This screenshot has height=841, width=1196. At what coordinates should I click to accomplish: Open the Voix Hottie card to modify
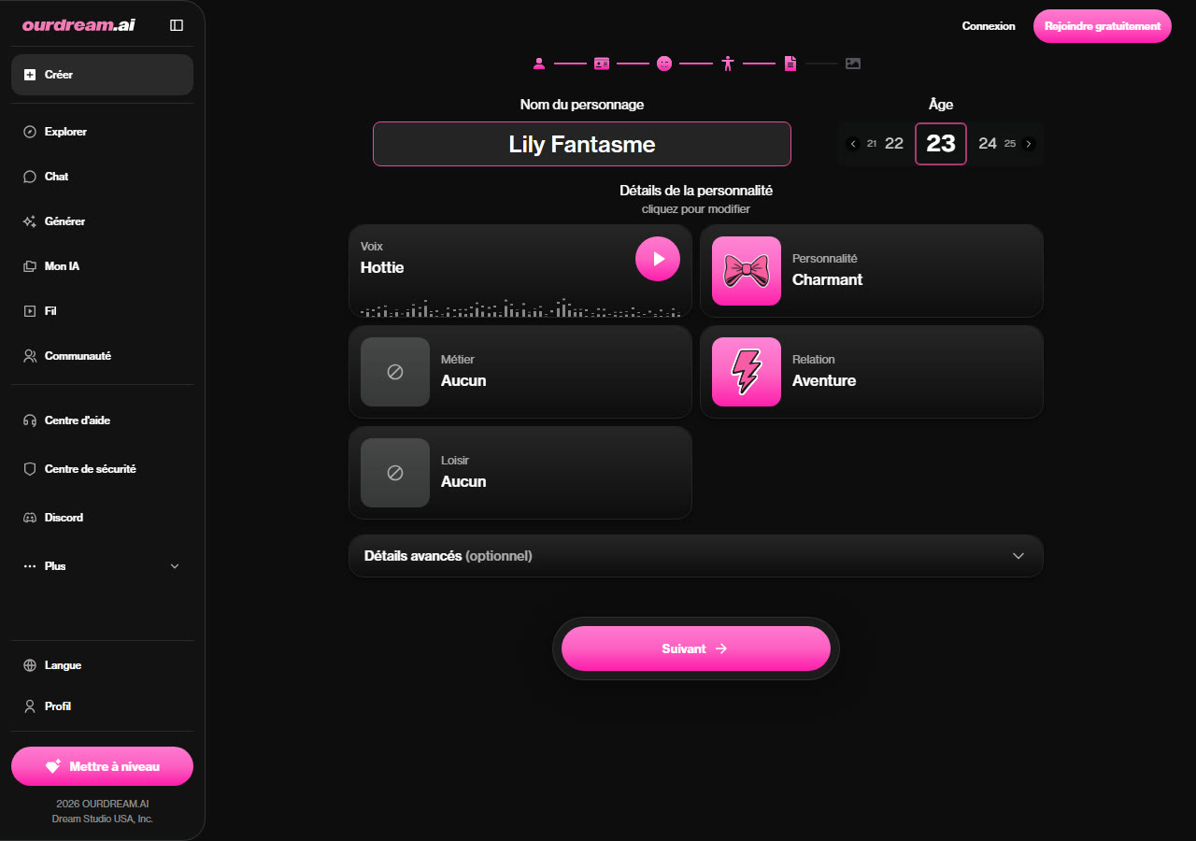point(520,271)
